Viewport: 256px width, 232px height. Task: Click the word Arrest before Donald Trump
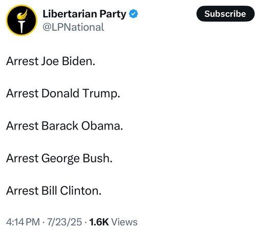coord(23,94)
